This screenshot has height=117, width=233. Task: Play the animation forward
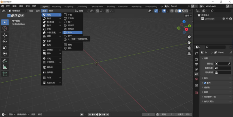coord(100,114)
